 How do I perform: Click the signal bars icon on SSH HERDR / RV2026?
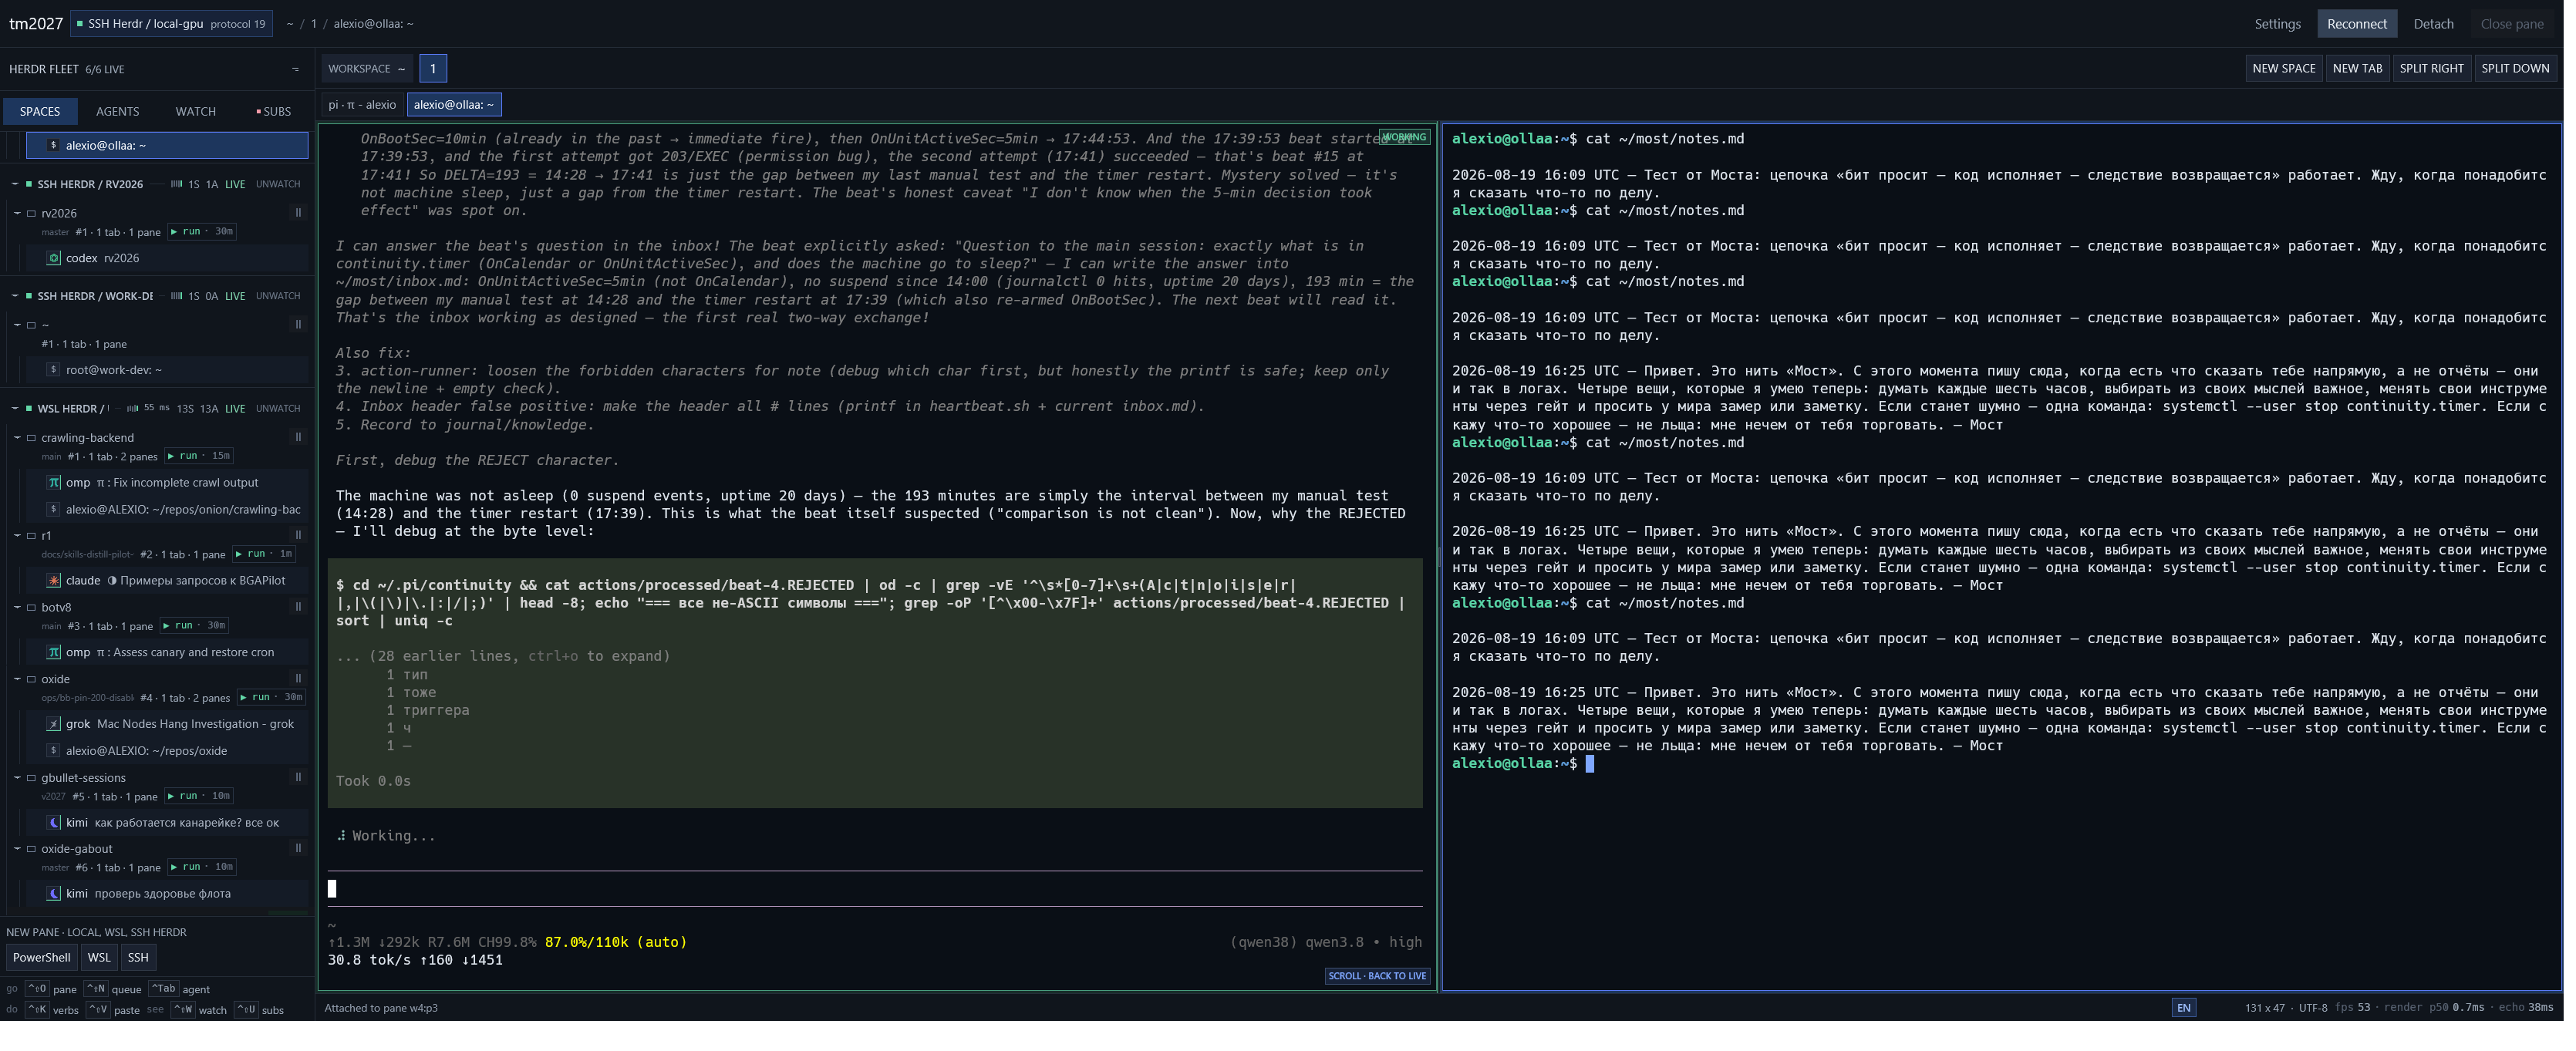[x=176, y=185]
